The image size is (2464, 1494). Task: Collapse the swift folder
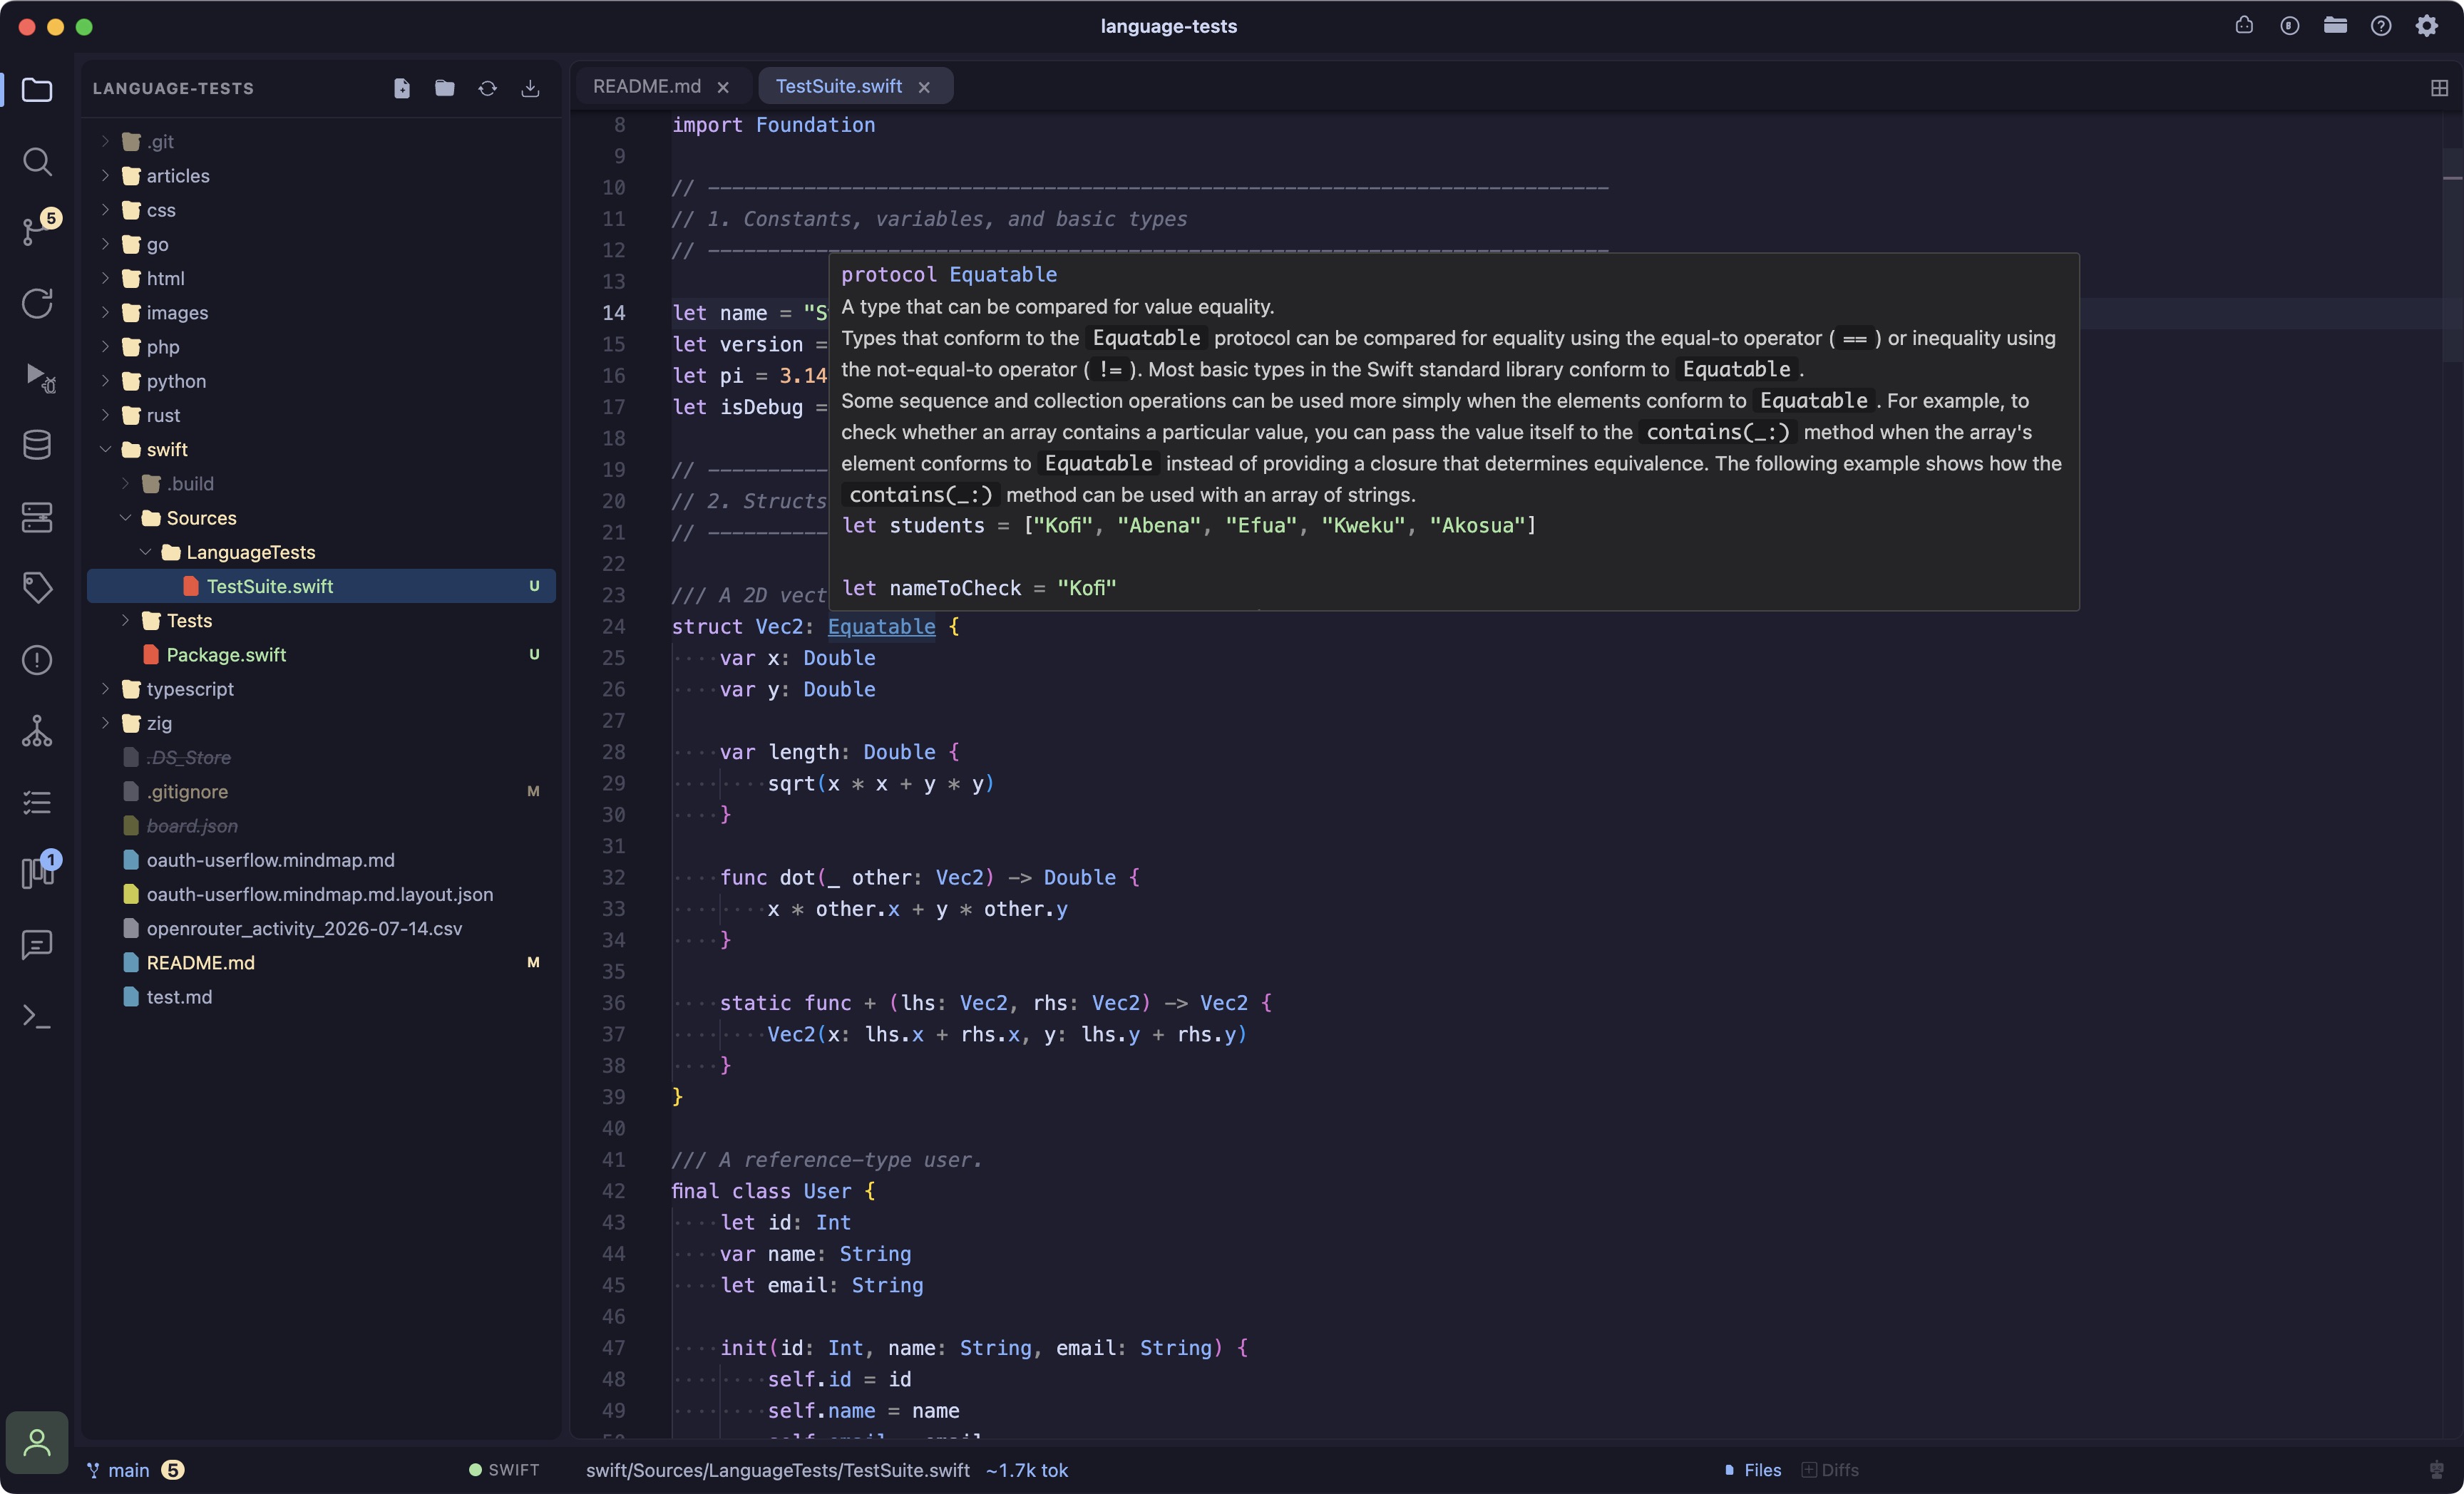pos(105,449)
